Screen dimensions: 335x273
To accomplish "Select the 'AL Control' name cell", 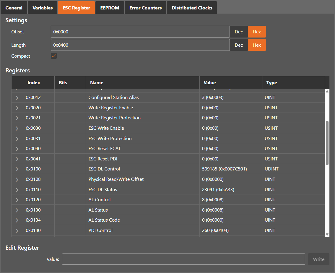I will (142, 199).
